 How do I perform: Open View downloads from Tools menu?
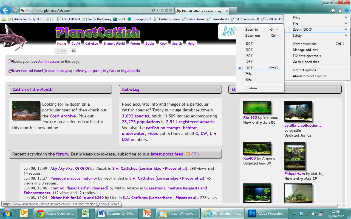pos(317,44)
